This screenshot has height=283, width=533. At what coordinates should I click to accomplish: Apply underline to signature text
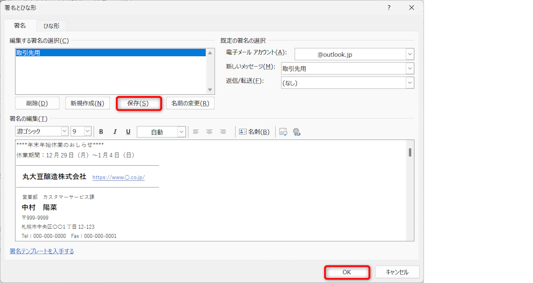pyautogui.click(x=128, y=132)
